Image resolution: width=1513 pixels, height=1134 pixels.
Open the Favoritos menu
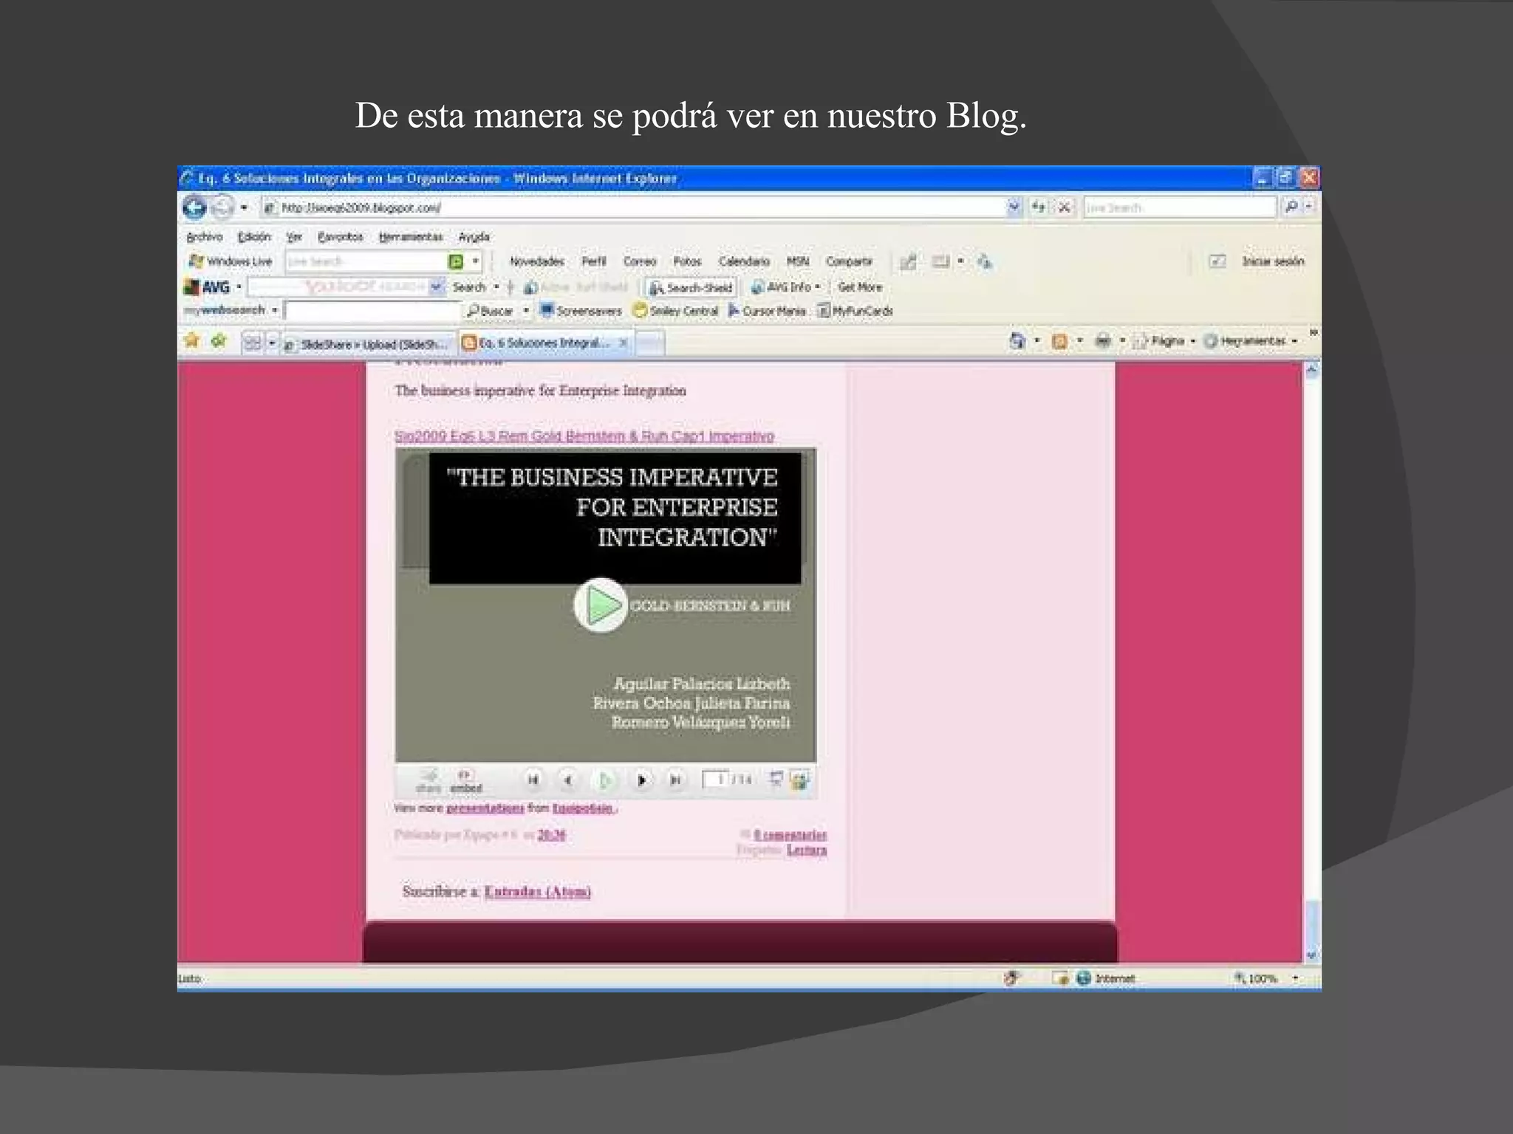(x=340, y=237)
